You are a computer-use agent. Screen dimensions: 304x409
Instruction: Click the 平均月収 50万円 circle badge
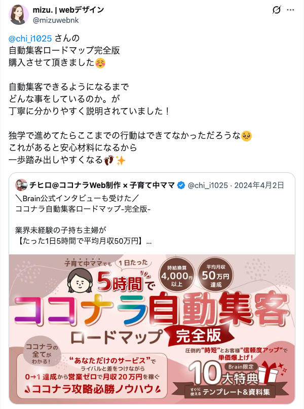click(216, 275)
